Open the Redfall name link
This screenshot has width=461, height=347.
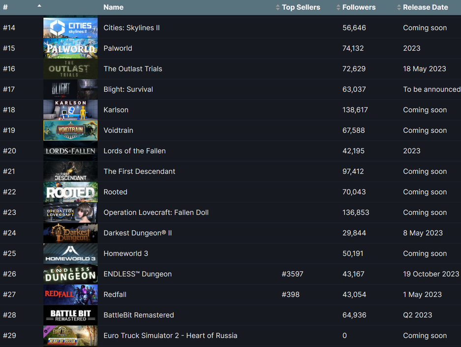pyautogui.click(x=115, y=295)
